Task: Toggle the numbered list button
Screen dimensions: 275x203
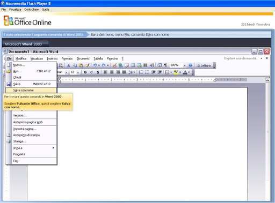Action: coord(141,72)
